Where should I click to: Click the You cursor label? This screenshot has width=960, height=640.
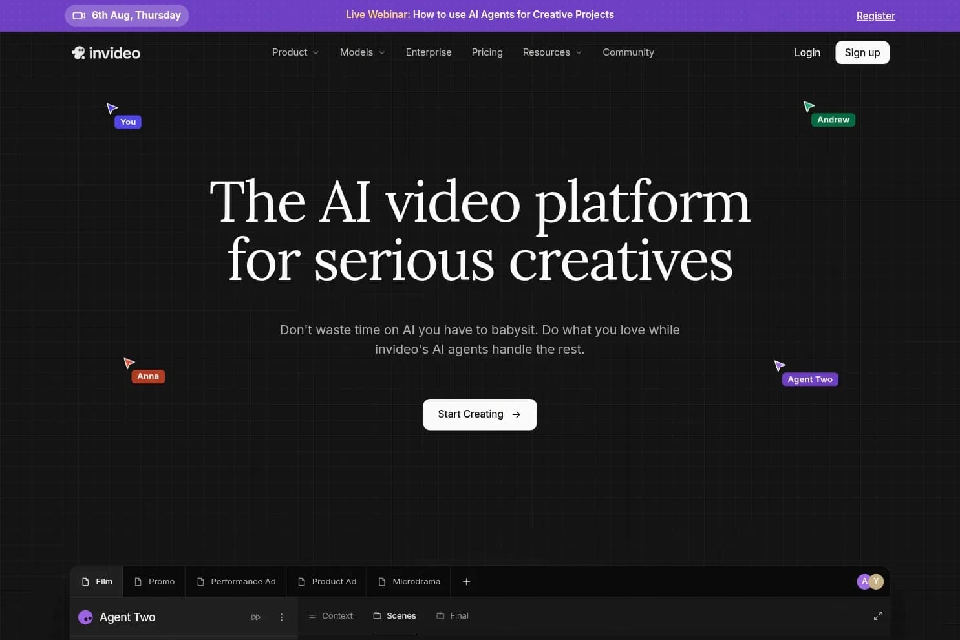[128, 122]
